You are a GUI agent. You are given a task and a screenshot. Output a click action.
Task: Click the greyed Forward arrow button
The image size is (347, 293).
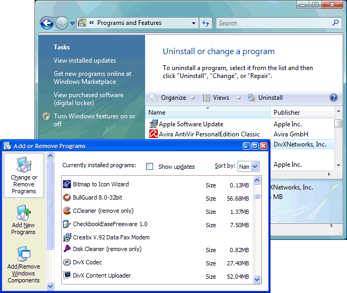(x=62, y=23)
